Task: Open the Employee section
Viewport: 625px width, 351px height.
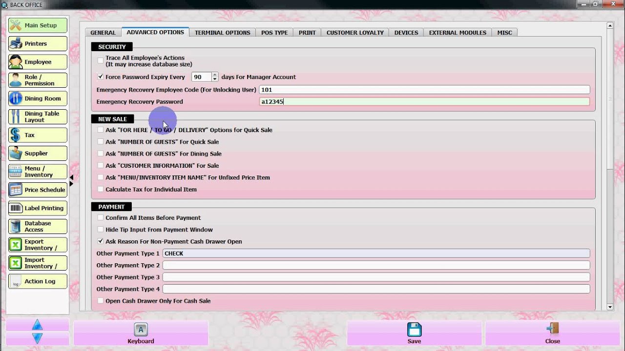Action: [38, 62]
